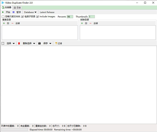Switch to the 扫描器 tab
Image resolution: width=157 pixels, height=132 pixels.
pos(7,8)
